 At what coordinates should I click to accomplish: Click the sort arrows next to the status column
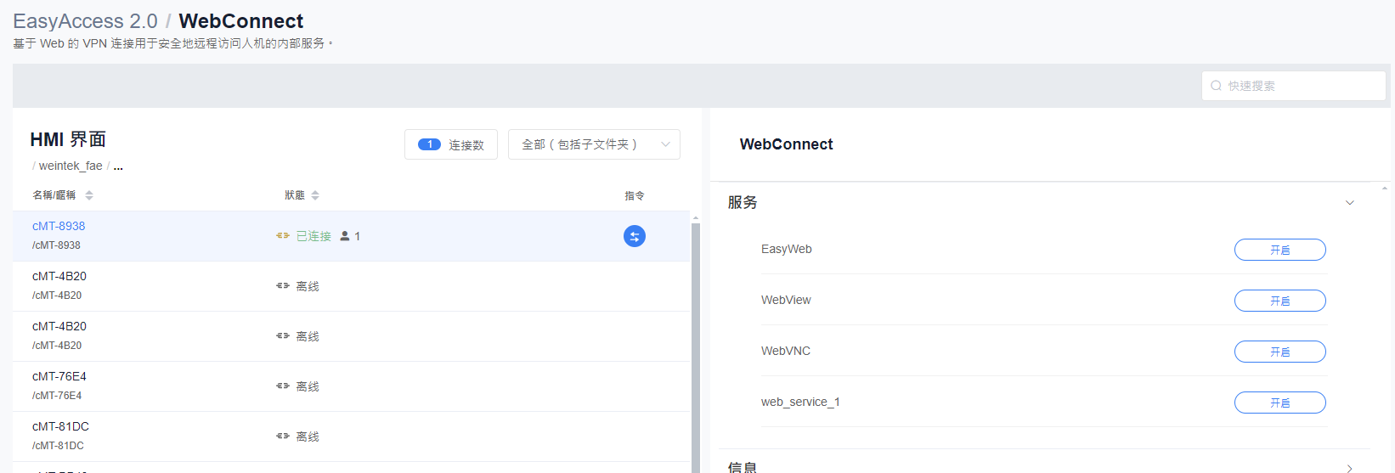tap(315, 195)
